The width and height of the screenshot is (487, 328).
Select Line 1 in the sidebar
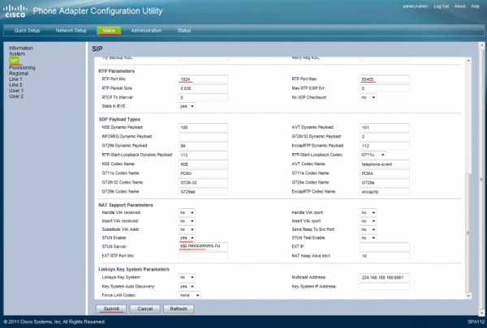coord(15,79)
